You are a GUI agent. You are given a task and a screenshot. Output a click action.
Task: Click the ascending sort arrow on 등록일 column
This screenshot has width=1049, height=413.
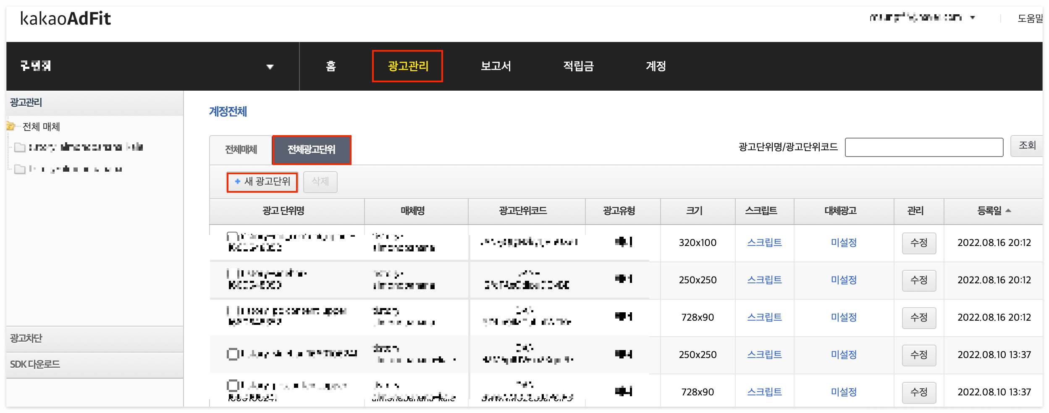tap(1009, 211)
